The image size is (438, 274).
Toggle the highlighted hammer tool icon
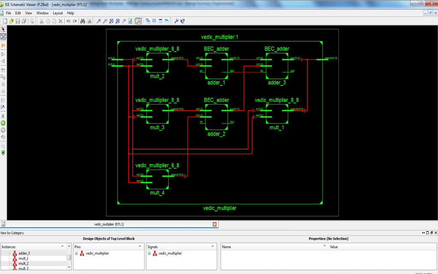[x=138, y=21]
